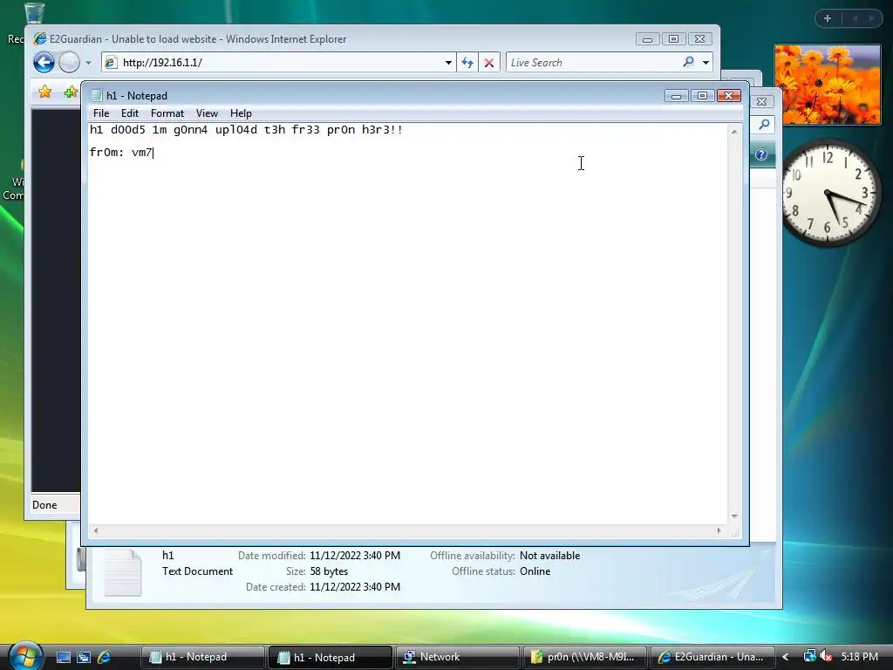Click the Explorer window search magnifier icon
Image resolution: width=893 pixels, height=670 pixels.
(x=764, y=124)
